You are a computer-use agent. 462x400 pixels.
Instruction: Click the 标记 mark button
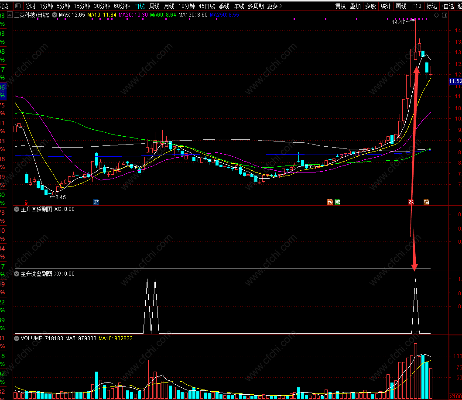[x=431, y=6]
